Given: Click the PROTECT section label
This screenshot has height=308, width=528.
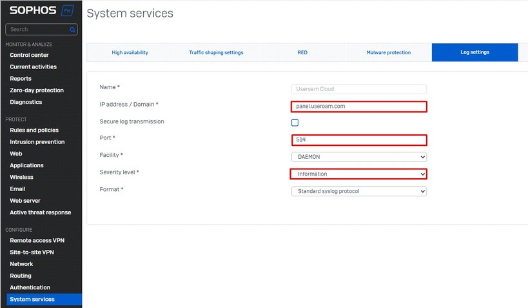Looking at the screenshot, I should pos(16,119).
